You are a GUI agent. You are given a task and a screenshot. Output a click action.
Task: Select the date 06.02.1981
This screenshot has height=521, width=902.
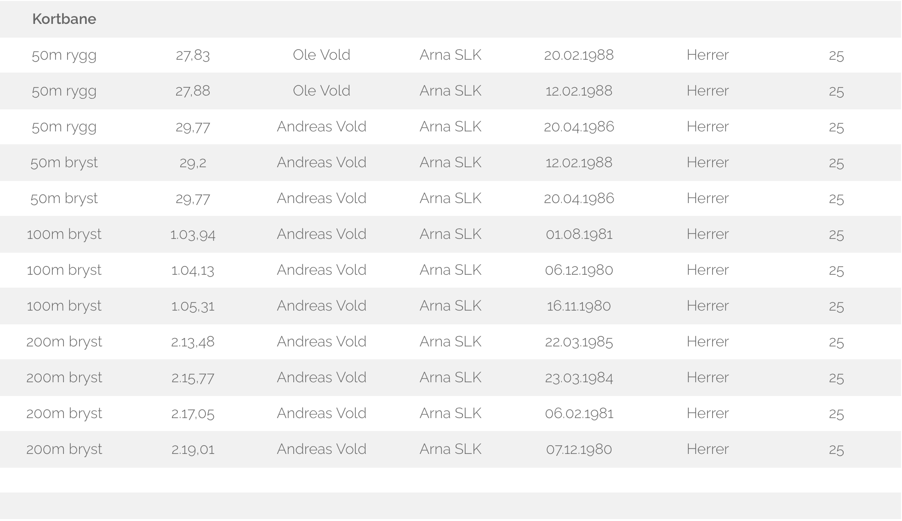pyautogui.click(x=579, y=413)
